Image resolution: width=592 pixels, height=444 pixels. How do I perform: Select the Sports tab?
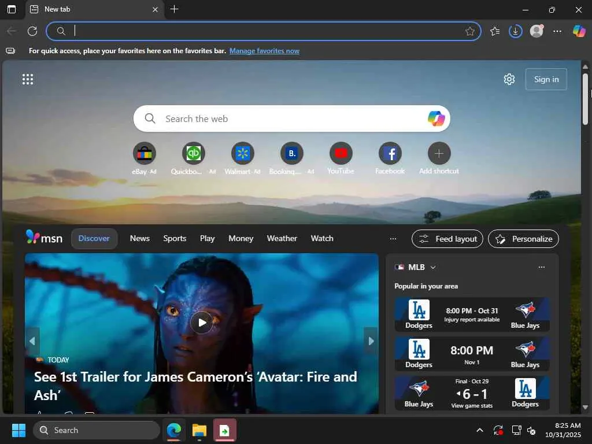coord(175,239)
